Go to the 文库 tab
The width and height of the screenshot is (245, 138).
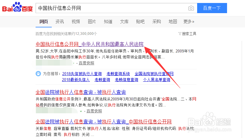[124, 21]
